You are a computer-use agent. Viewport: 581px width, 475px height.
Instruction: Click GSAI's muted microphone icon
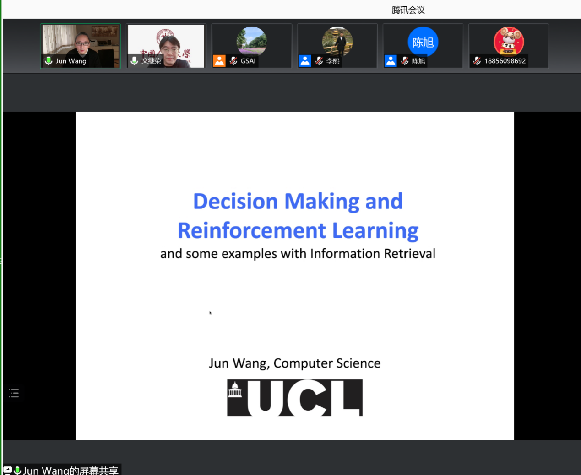233,61
